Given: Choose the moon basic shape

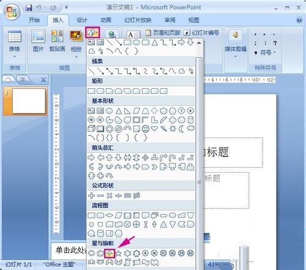Looking at the screenshot, I should tap(181, 129).
